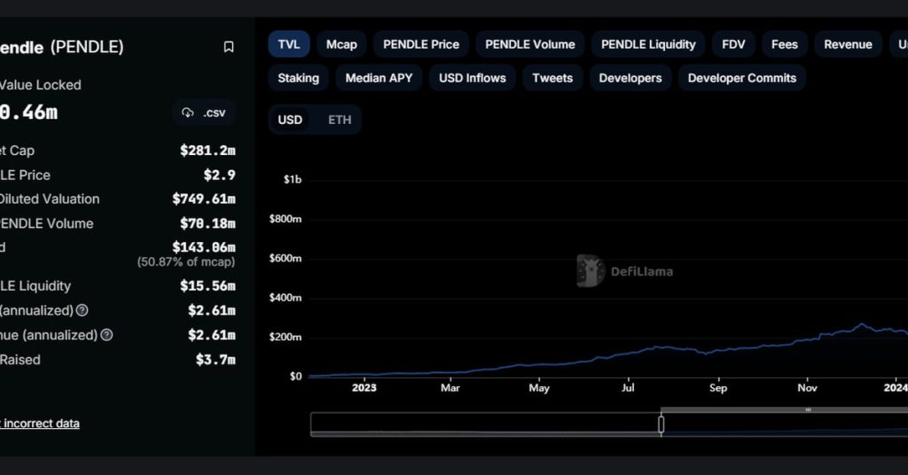The image size is (908, 475).
Task: Enable the PENDLE Price metric
Action: 421,44
